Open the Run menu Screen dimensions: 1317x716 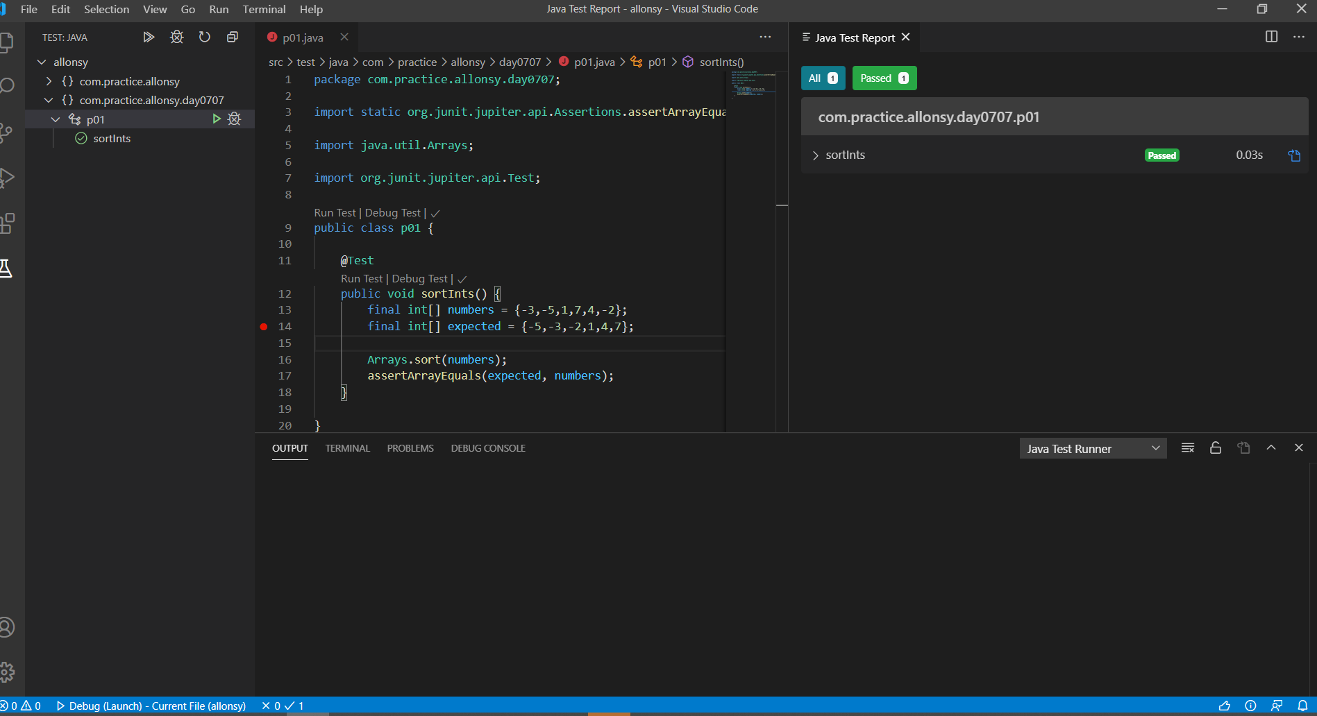tap(219, 9)
